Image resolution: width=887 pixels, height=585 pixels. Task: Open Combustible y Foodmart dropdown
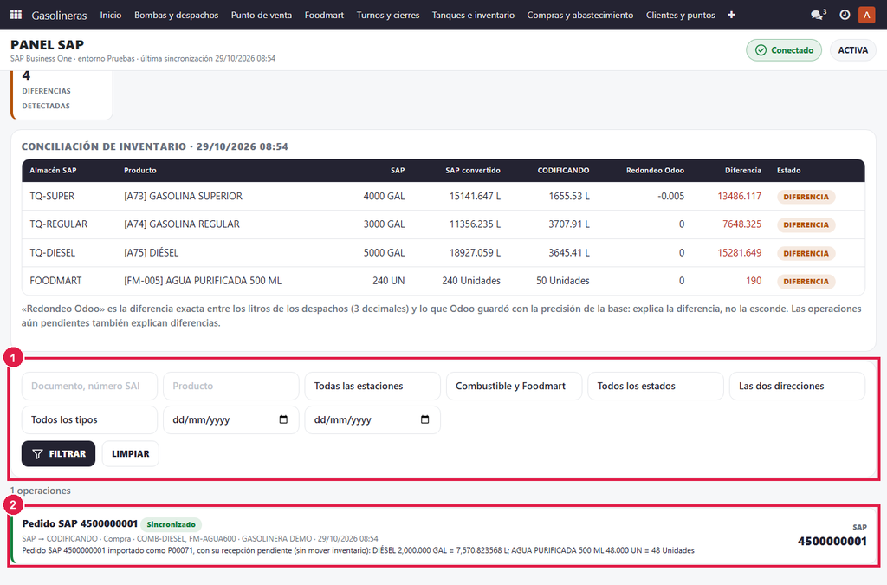click(515, 386)
